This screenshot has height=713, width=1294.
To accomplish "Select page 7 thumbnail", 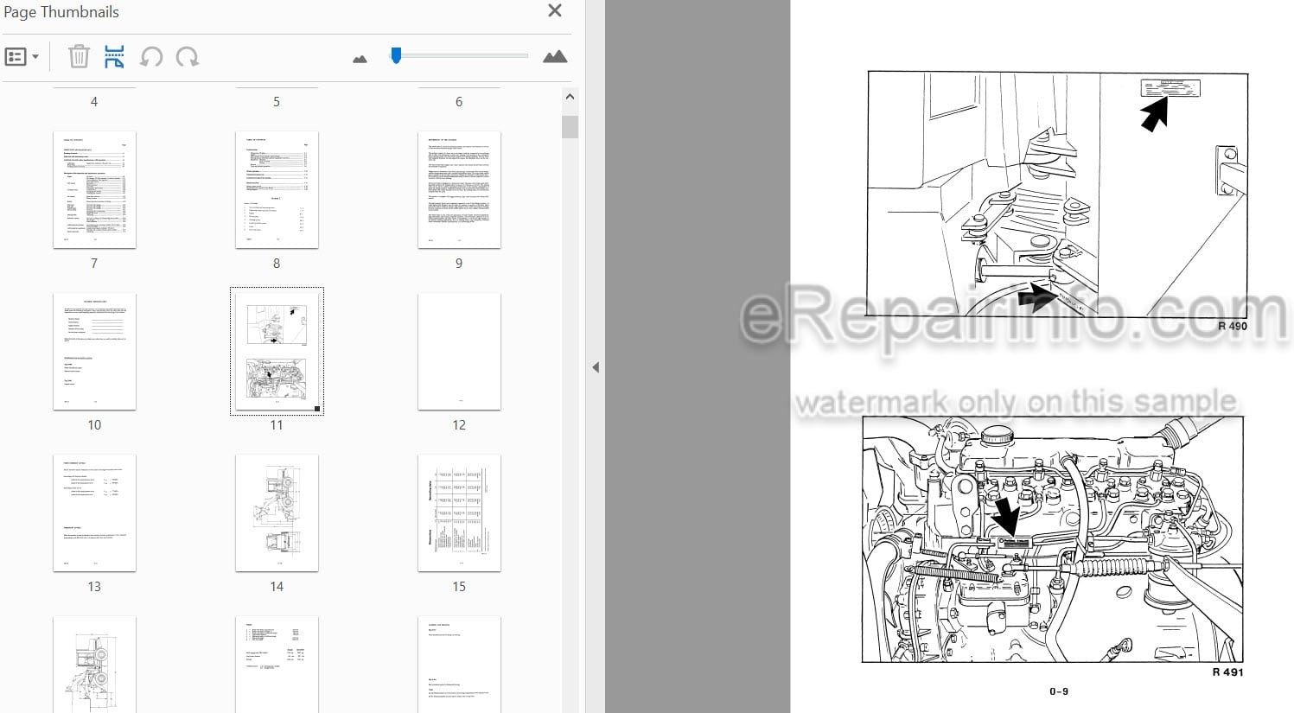I will (x=94, y=190).
